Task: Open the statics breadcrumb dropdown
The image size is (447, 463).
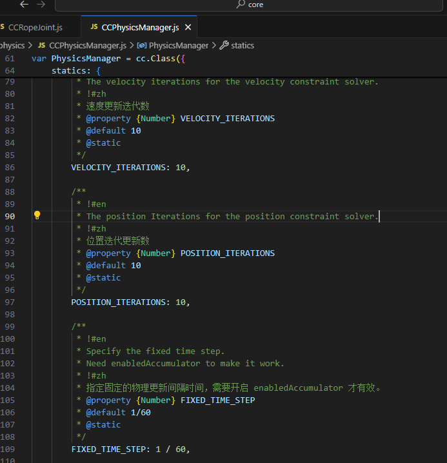Action: 243,45
